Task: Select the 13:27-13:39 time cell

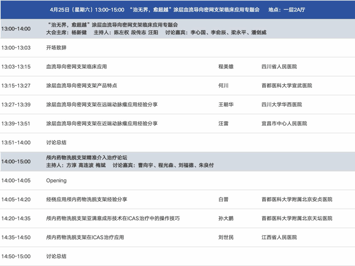Action: [x=16, y=105]
